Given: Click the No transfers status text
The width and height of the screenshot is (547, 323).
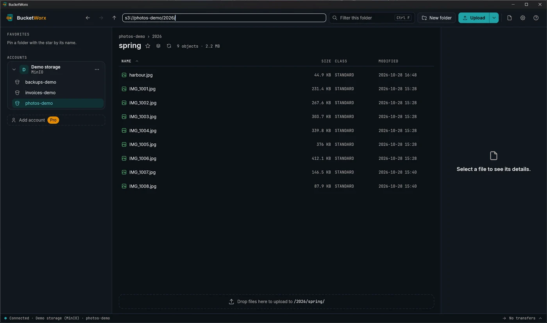Looking at the screenshot, I should [x=522, y=318].
